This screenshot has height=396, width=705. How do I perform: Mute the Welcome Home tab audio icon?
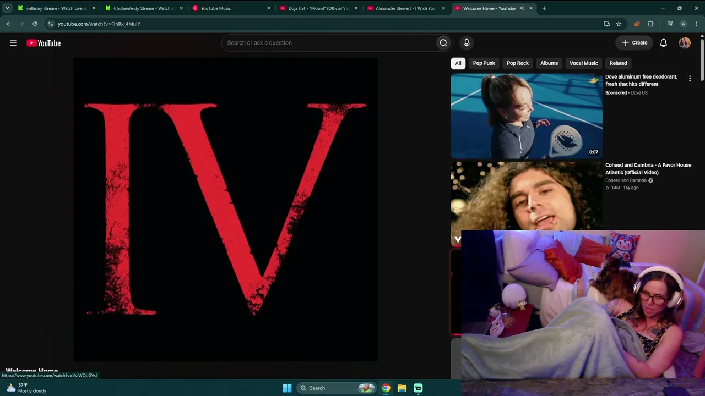point(522,8)
